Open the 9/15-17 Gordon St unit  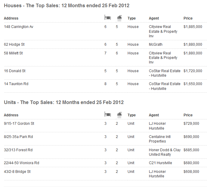(x=19, y=124)
